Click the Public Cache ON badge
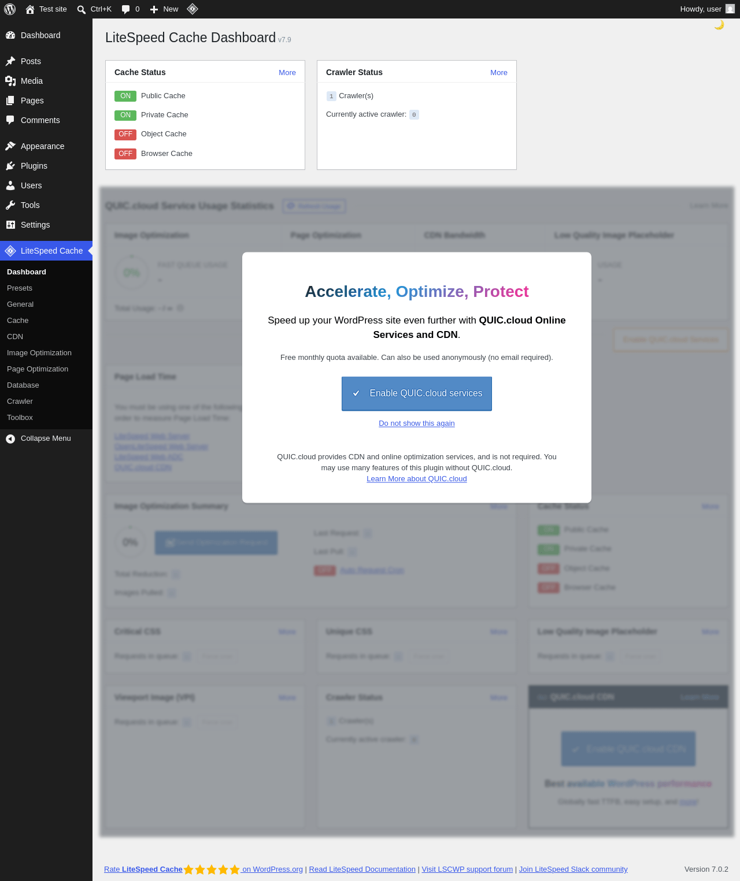This screenshot has height=881, width=740. click(125, 96)
